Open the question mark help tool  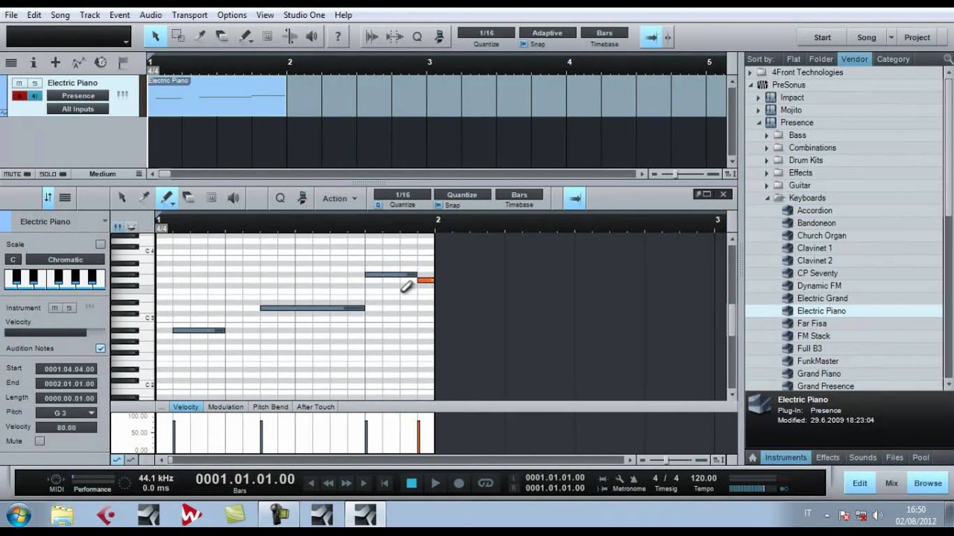coord(338,36)
